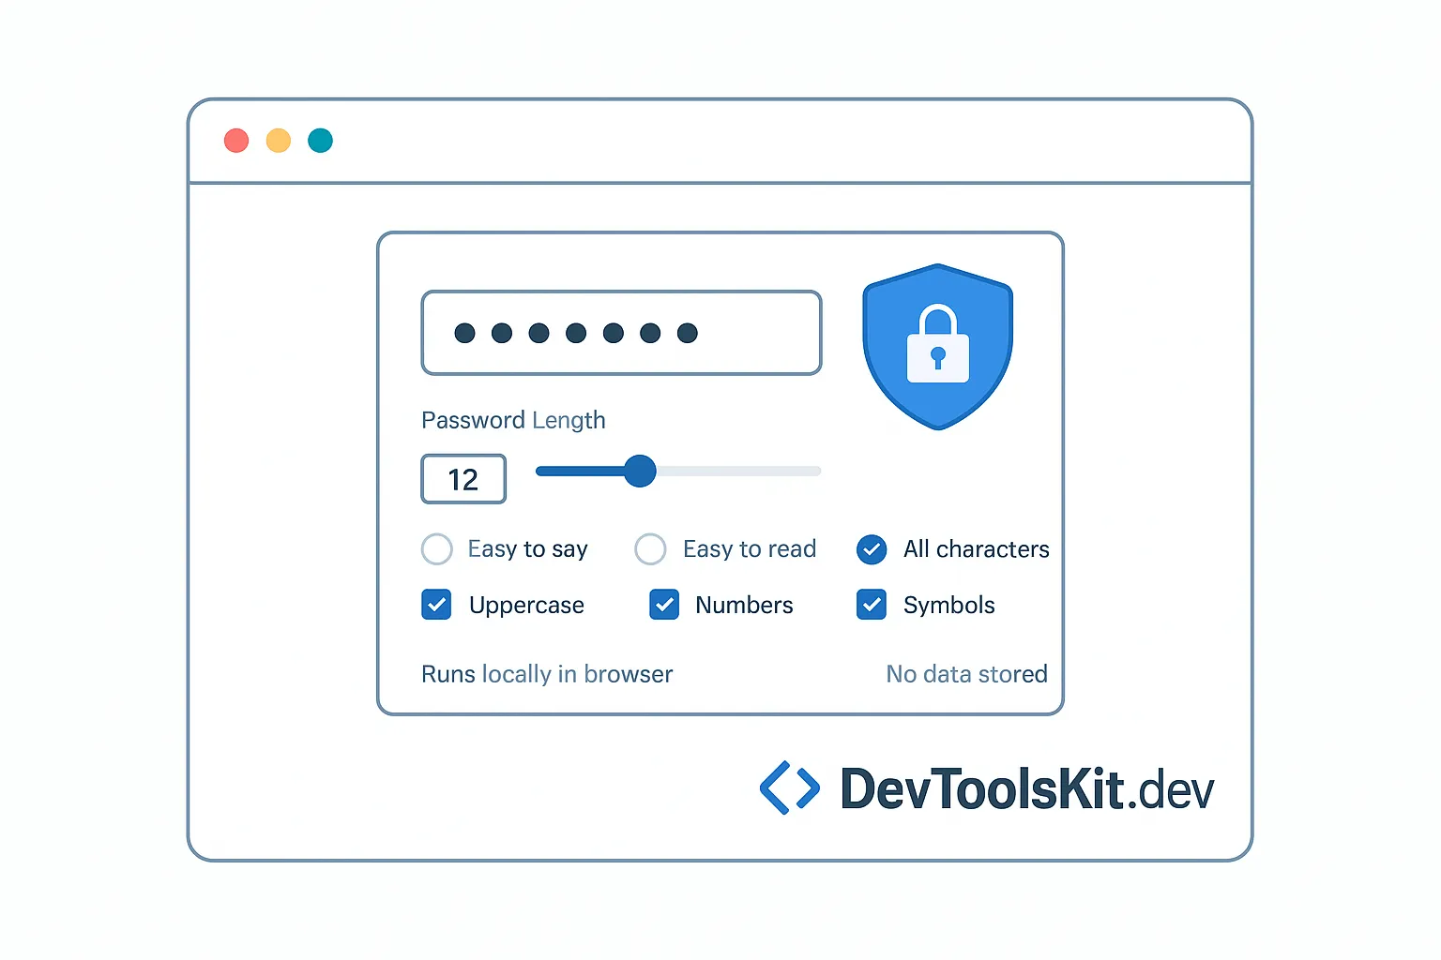The width and height of the screenshot is (1441, 960).
Task: Click the password length number box
Action: (463, 479)
